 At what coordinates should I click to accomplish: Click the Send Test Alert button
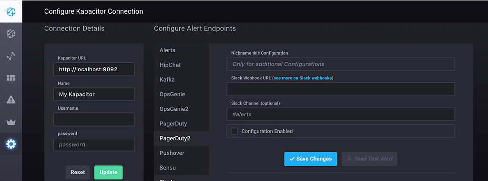369,159
